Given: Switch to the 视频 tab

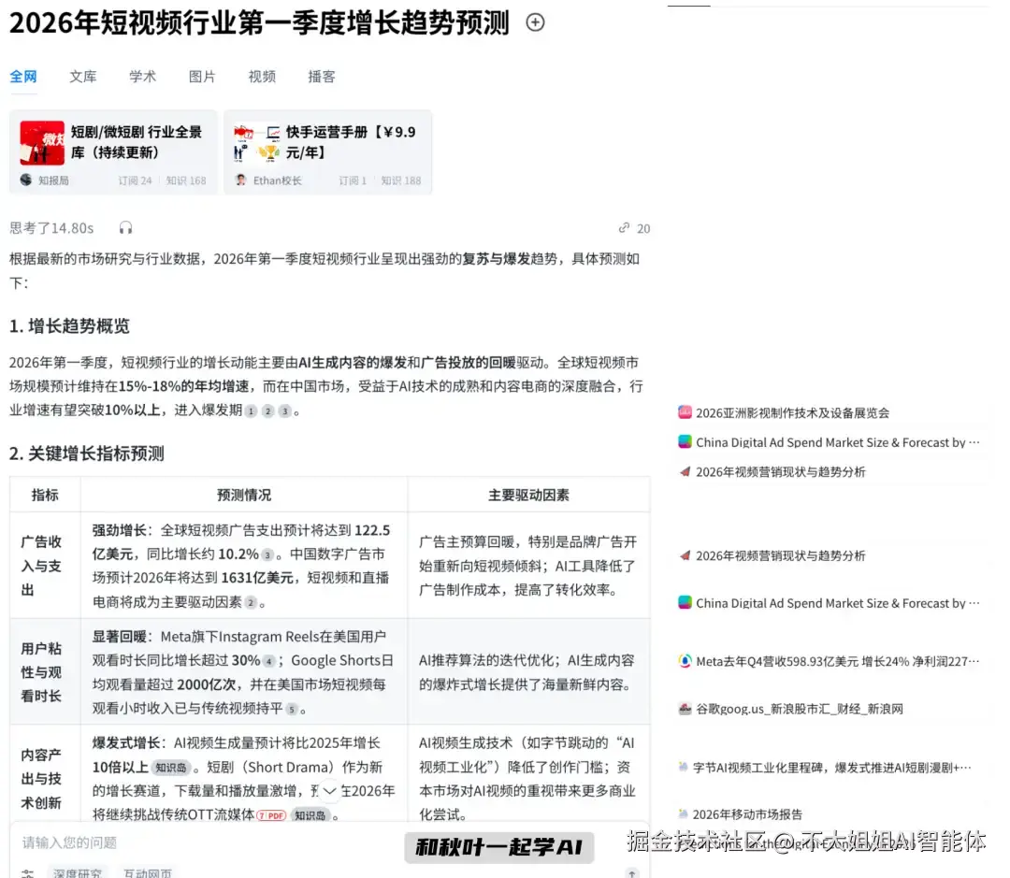Looking at the screenshot, I should point(262,77).
